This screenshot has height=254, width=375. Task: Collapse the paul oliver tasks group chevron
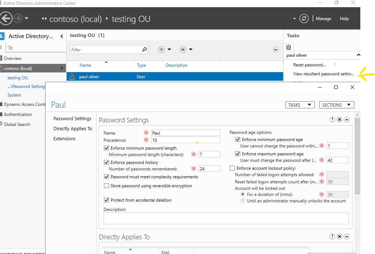pyautogui.click(x=359, y=55)
